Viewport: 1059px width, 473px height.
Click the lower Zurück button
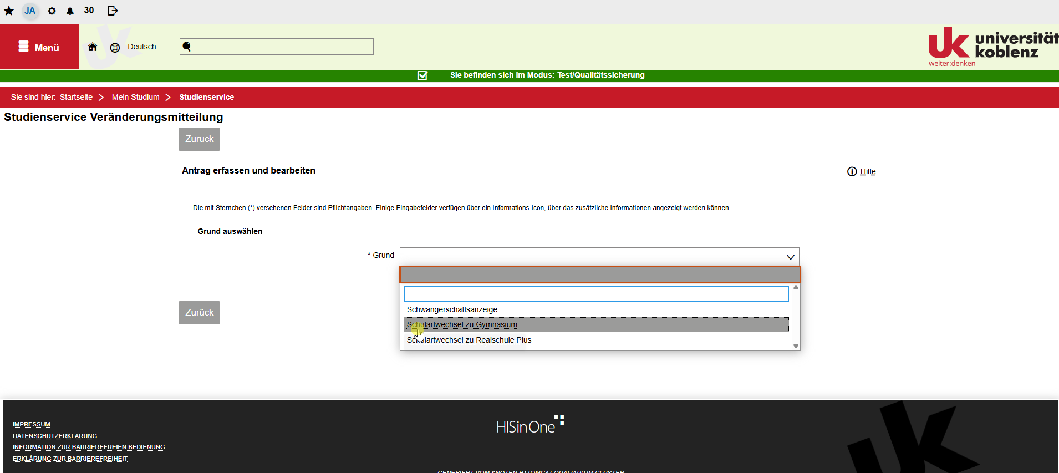[199, 313]
